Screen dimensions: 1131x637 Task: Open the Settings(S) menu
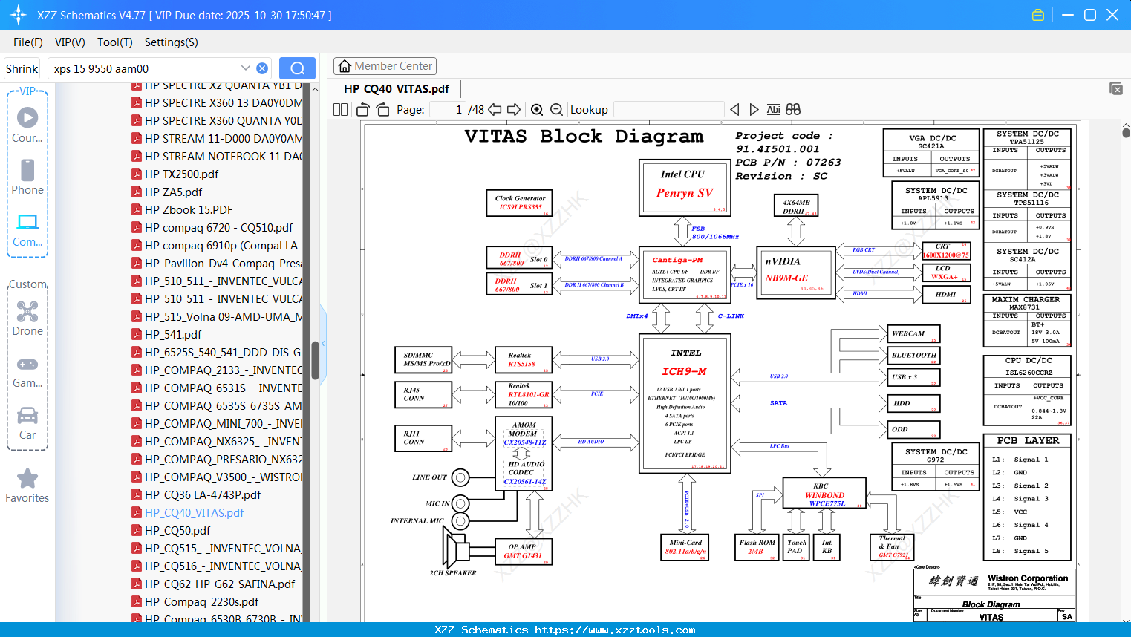click(x=172, y=42)
